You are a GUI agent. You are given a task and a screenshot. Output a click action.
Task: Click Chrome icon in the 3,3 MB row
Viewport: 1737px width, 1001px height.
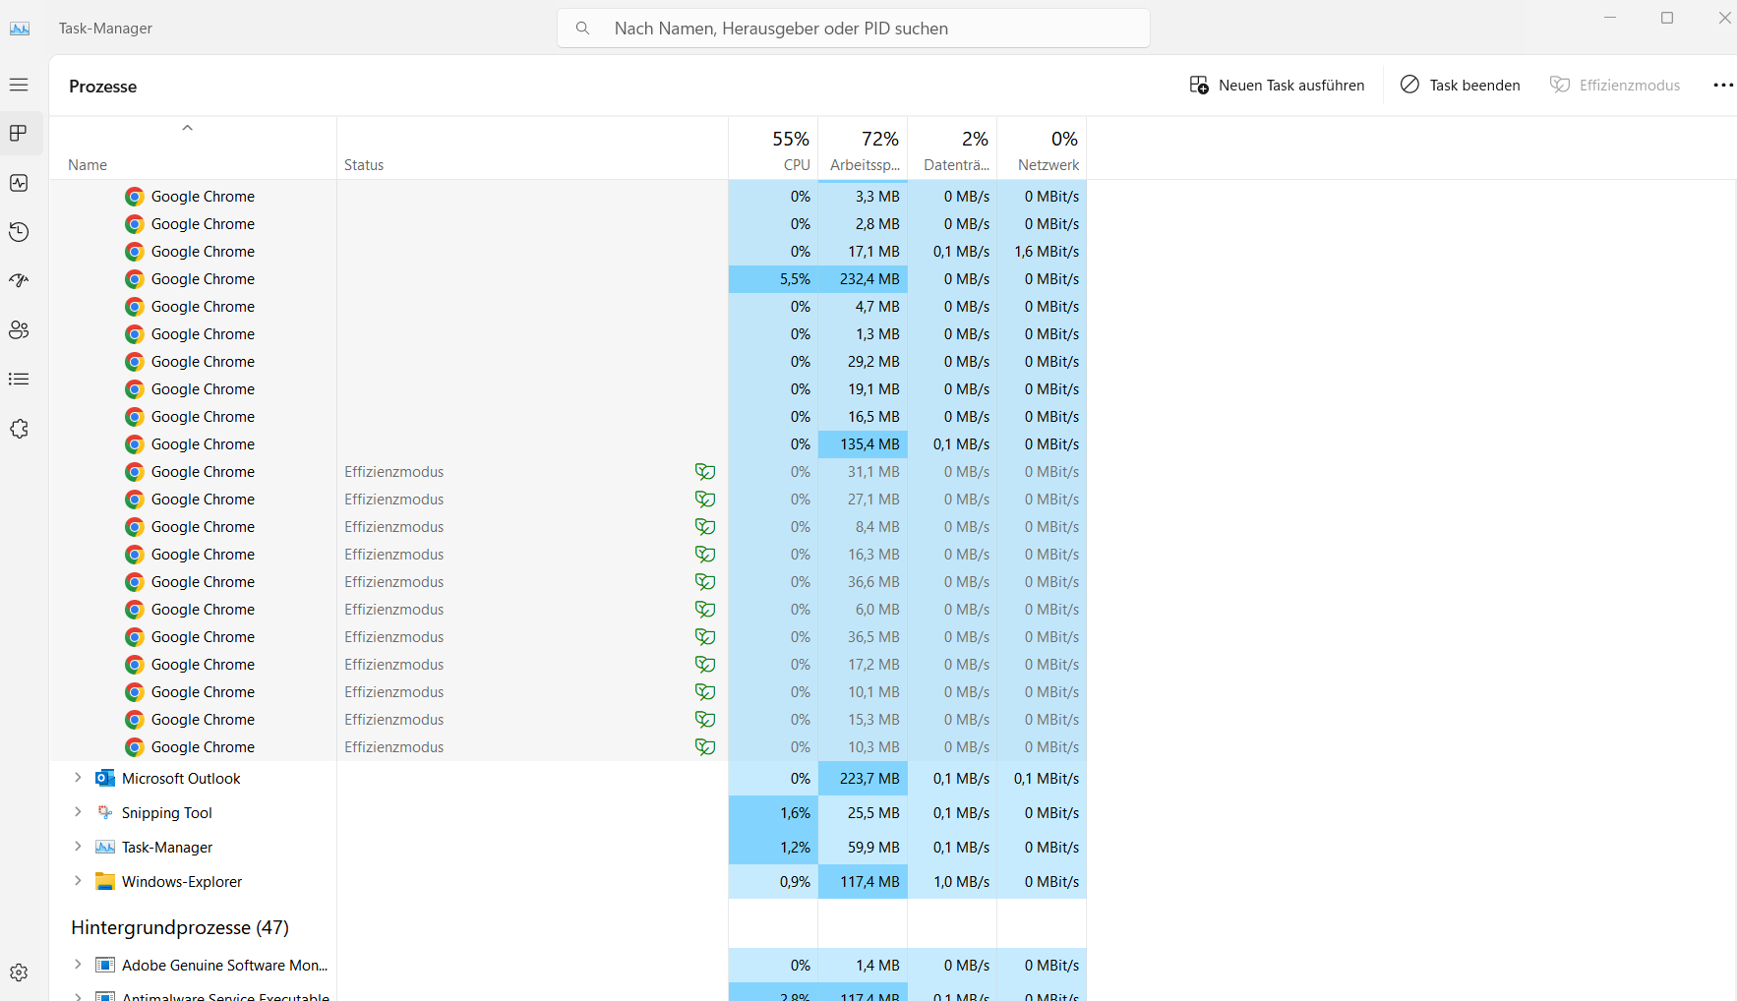[135, 197]
